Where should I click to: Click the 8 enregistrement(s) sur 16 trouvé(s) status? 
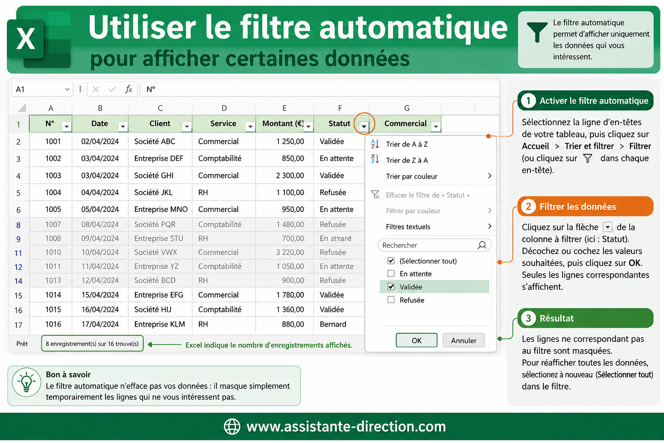92,343
